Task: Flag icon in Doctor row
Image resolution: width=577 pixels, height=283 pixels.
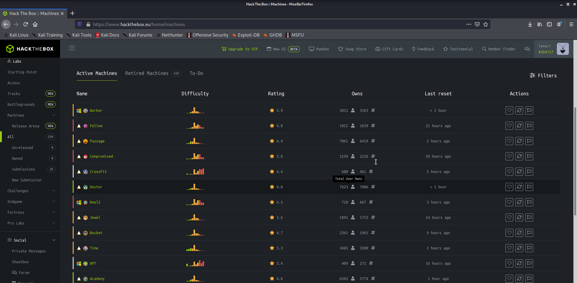Action: pos(529,187)
